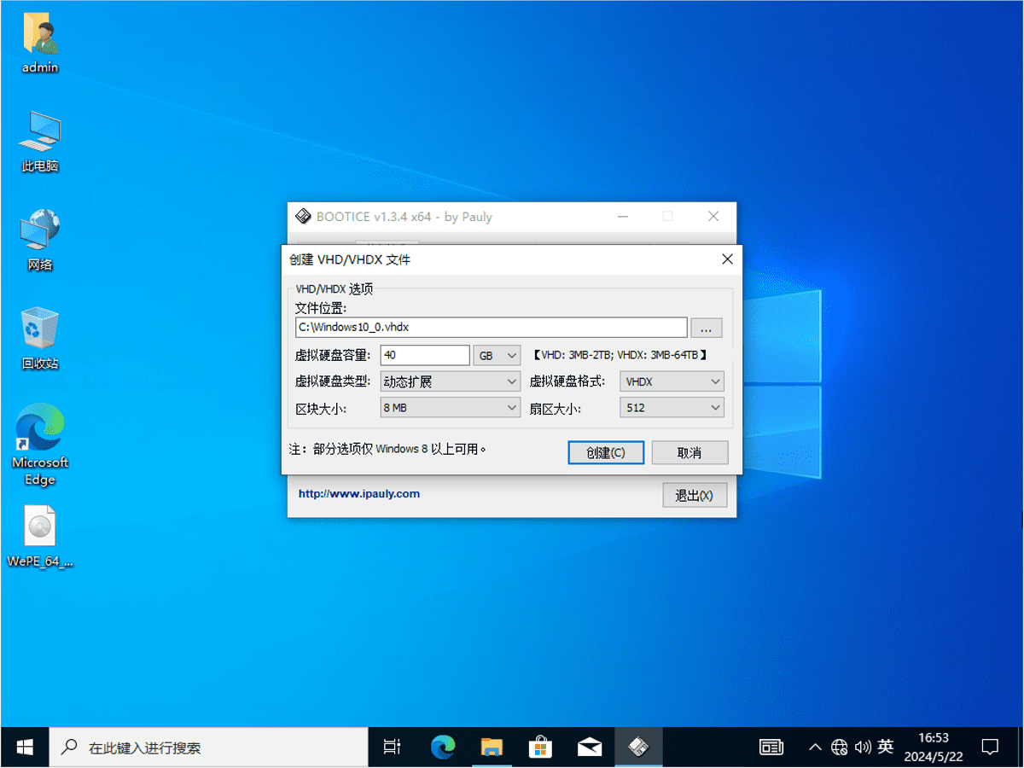Open the 虚拟硬盘格式 VHDX dropdown
The image size is (1024, 768).
click(x=672, y=381)
